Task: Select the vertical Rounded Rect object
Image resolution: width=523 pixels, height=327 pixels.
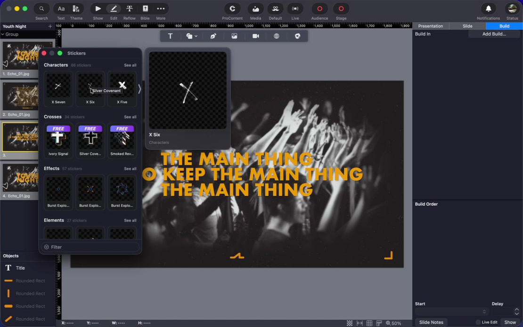Action: point(27,294)
